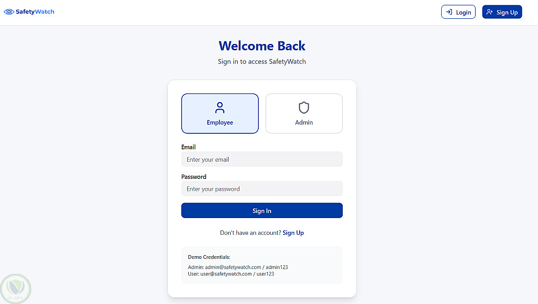
Task: Click the add-user icon in the header Sign Up button
Action: pyautogui.click(x=490, y=12)
